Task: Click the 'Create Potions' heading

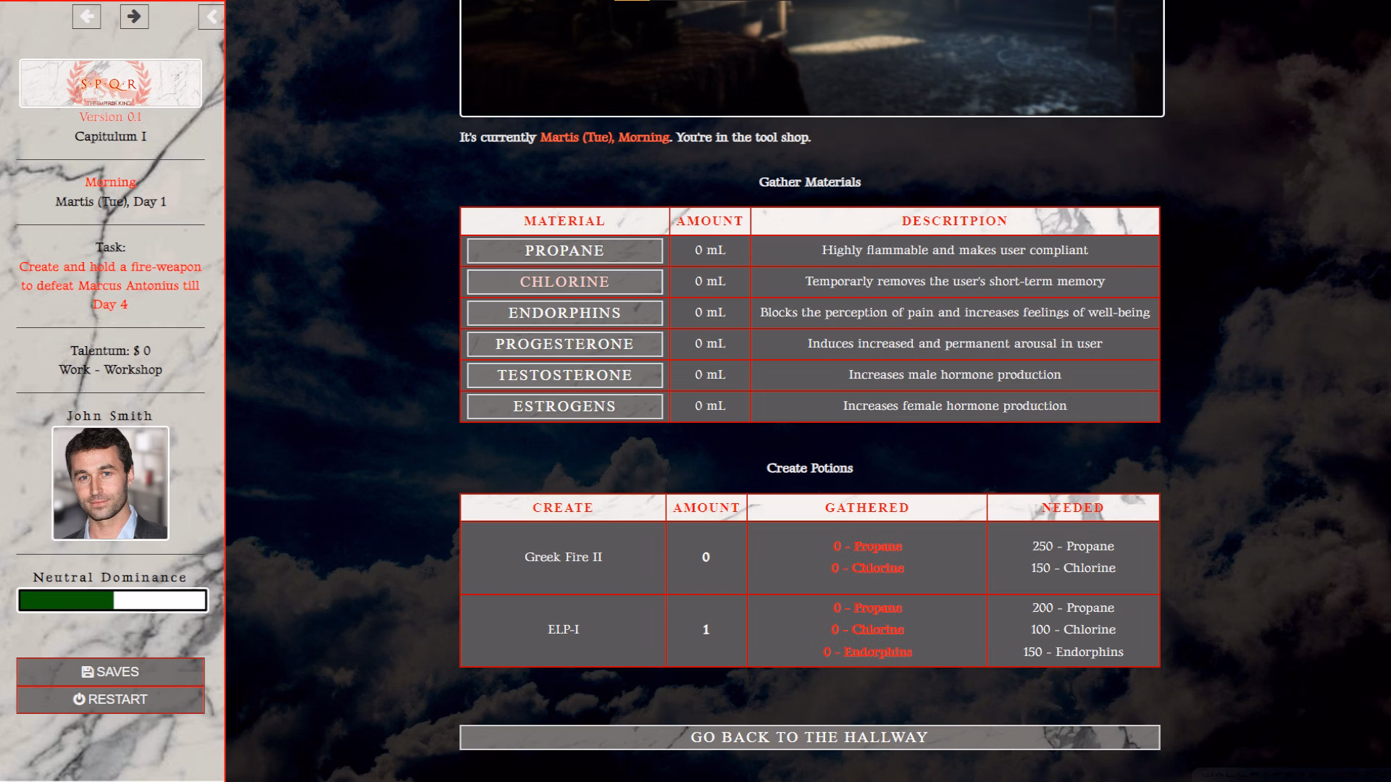Action: pos(809,468)
